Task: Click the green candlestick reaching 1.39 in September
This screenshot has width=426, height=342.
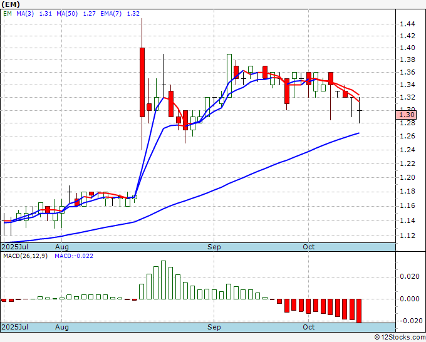Action: (x=229, y=76)
